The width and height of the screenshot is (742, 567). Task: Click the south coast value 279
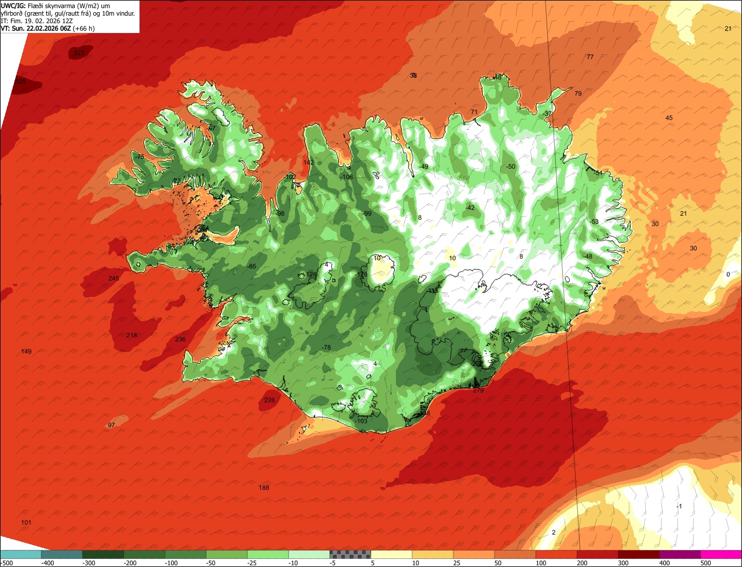tap(478, 390)
